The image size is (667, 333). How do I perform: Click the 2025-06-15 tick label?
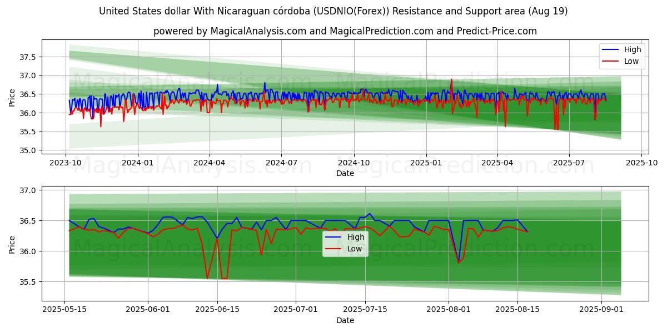(217, 310)
